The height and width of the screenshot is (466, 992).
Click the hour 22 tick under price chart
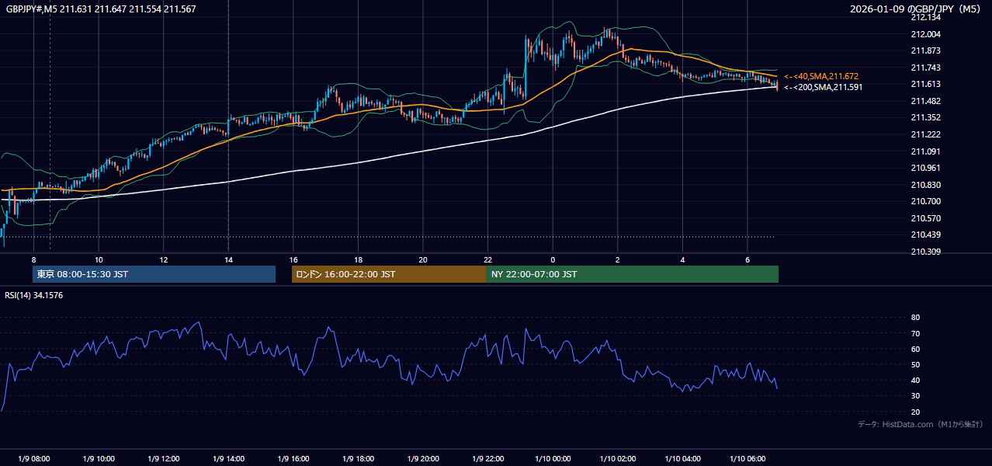(487, 259)
